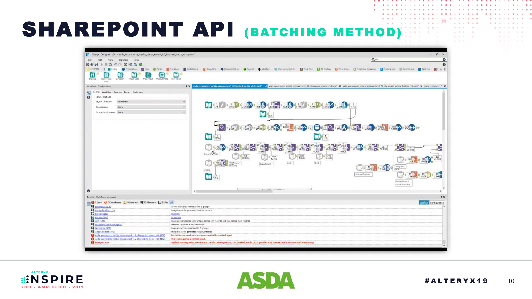Switch results view to Last Run
This screenshot has width=532, height=299.
424,203
